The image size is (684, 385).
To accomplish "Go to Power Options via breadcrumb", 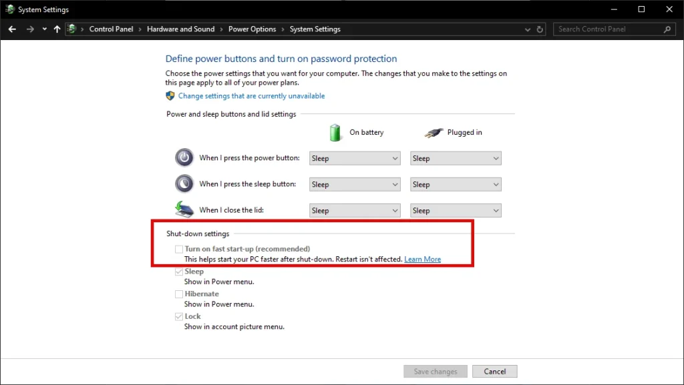I will [254, 29].
